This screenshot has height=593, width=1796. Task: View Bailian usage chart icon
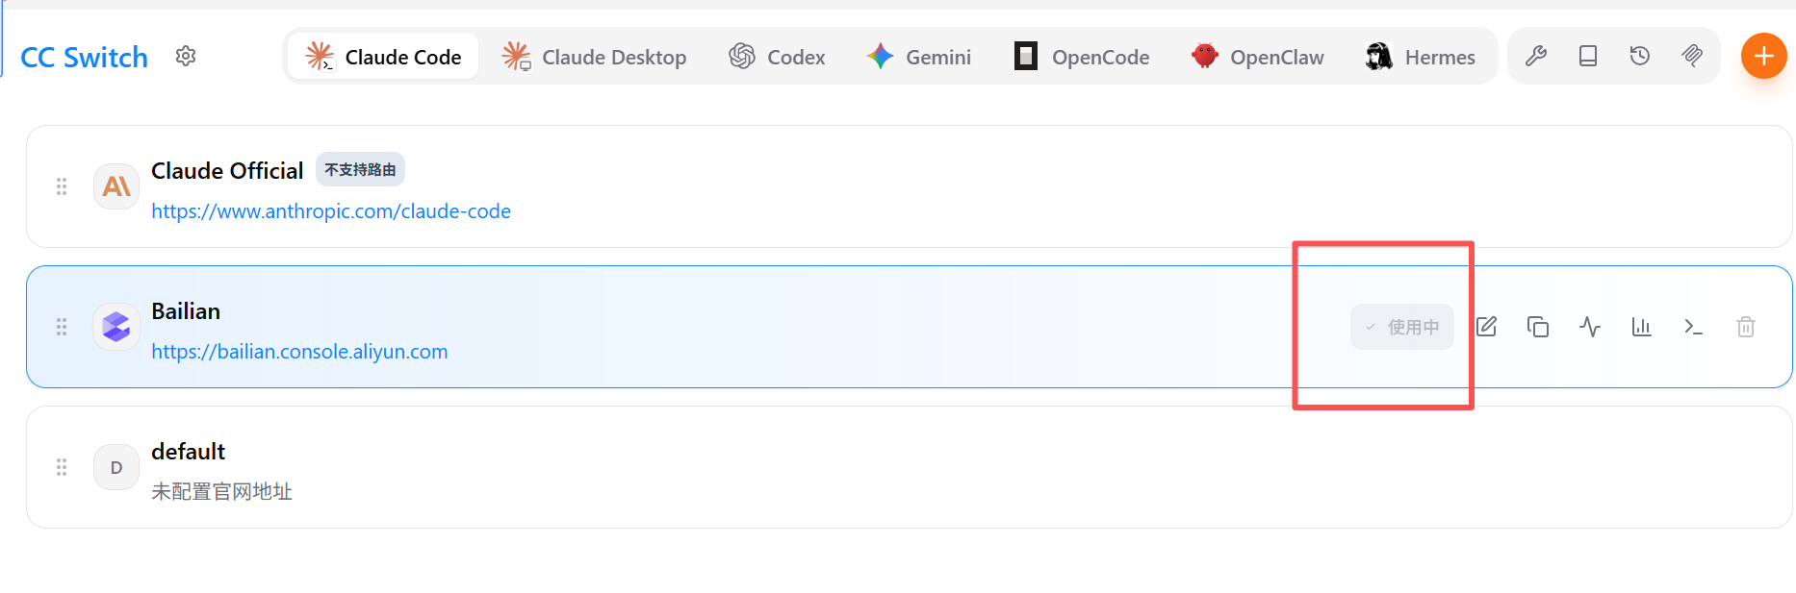[1642, 327]
